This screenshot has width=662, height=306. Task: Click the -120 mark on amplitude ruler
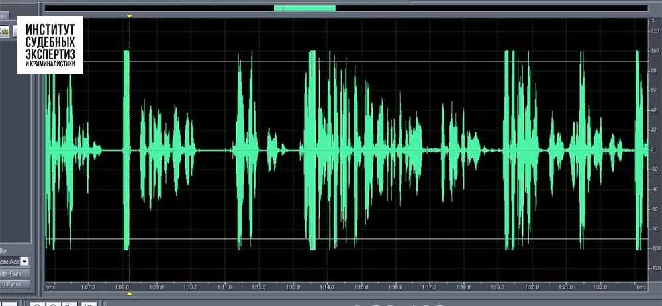point(654,269)
